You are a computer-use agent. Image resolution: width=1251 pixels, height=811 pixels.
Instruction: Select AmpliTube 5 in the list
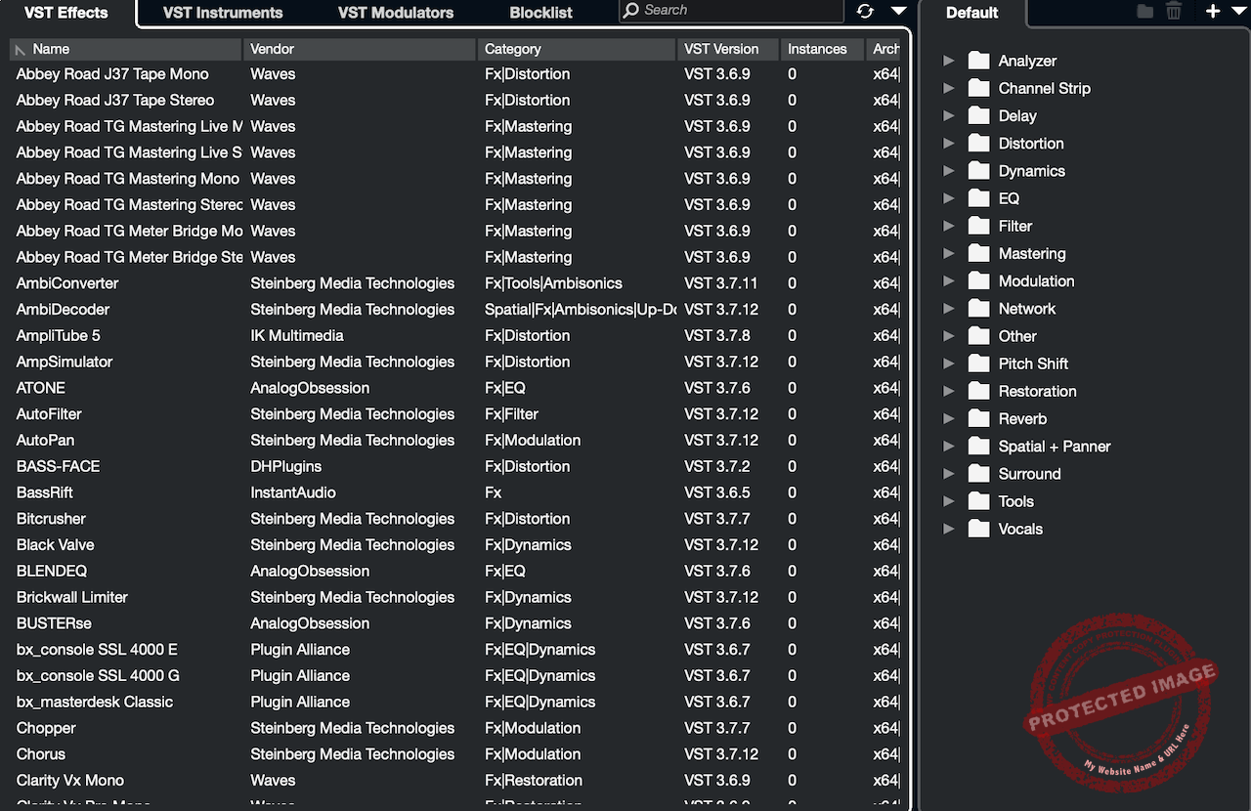[455, 335]
